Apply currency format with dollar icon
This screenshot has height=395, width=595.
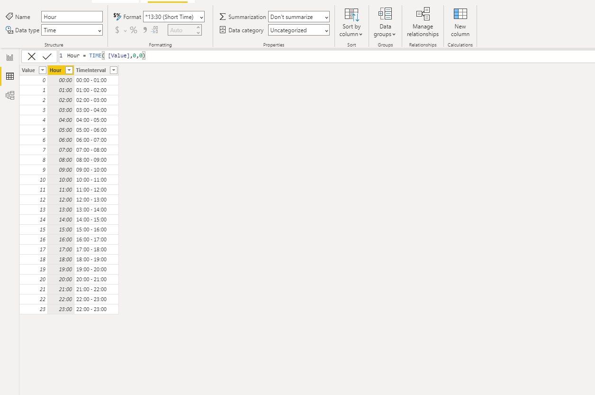[x=117, y=30]
